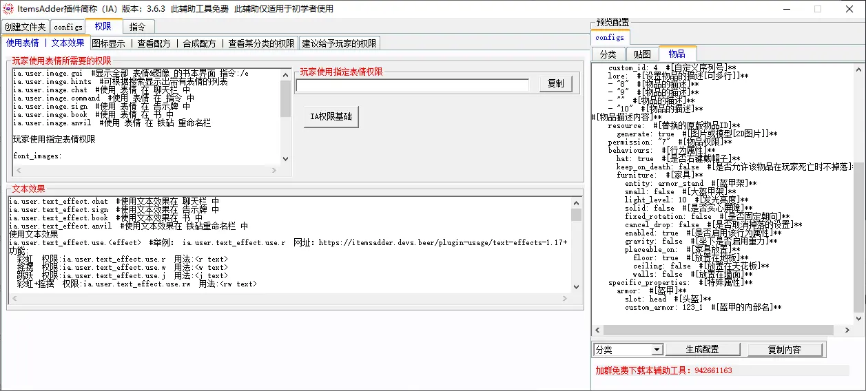Select the configs tab in 预览配置 panel

click(x=610, y=37)
